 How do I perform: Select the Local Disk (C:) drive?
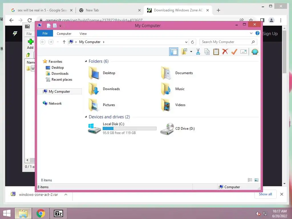pos(122,128)
